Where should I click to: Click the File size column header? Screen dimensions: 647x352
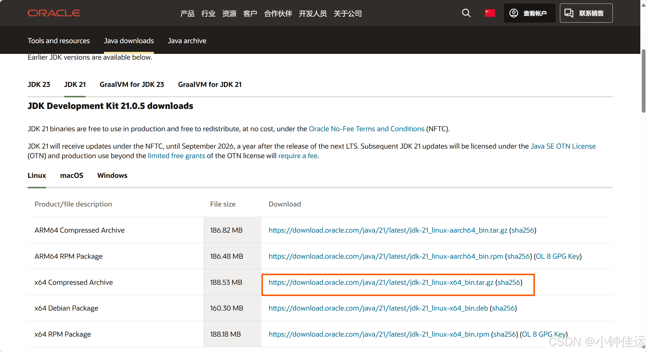tap(223, 204)
